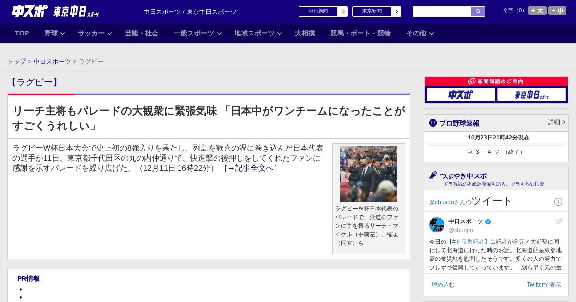The height and width of the screenshot is (302, 576).
Task: Open the 中日新聞 link button
Action: (318, 12)
